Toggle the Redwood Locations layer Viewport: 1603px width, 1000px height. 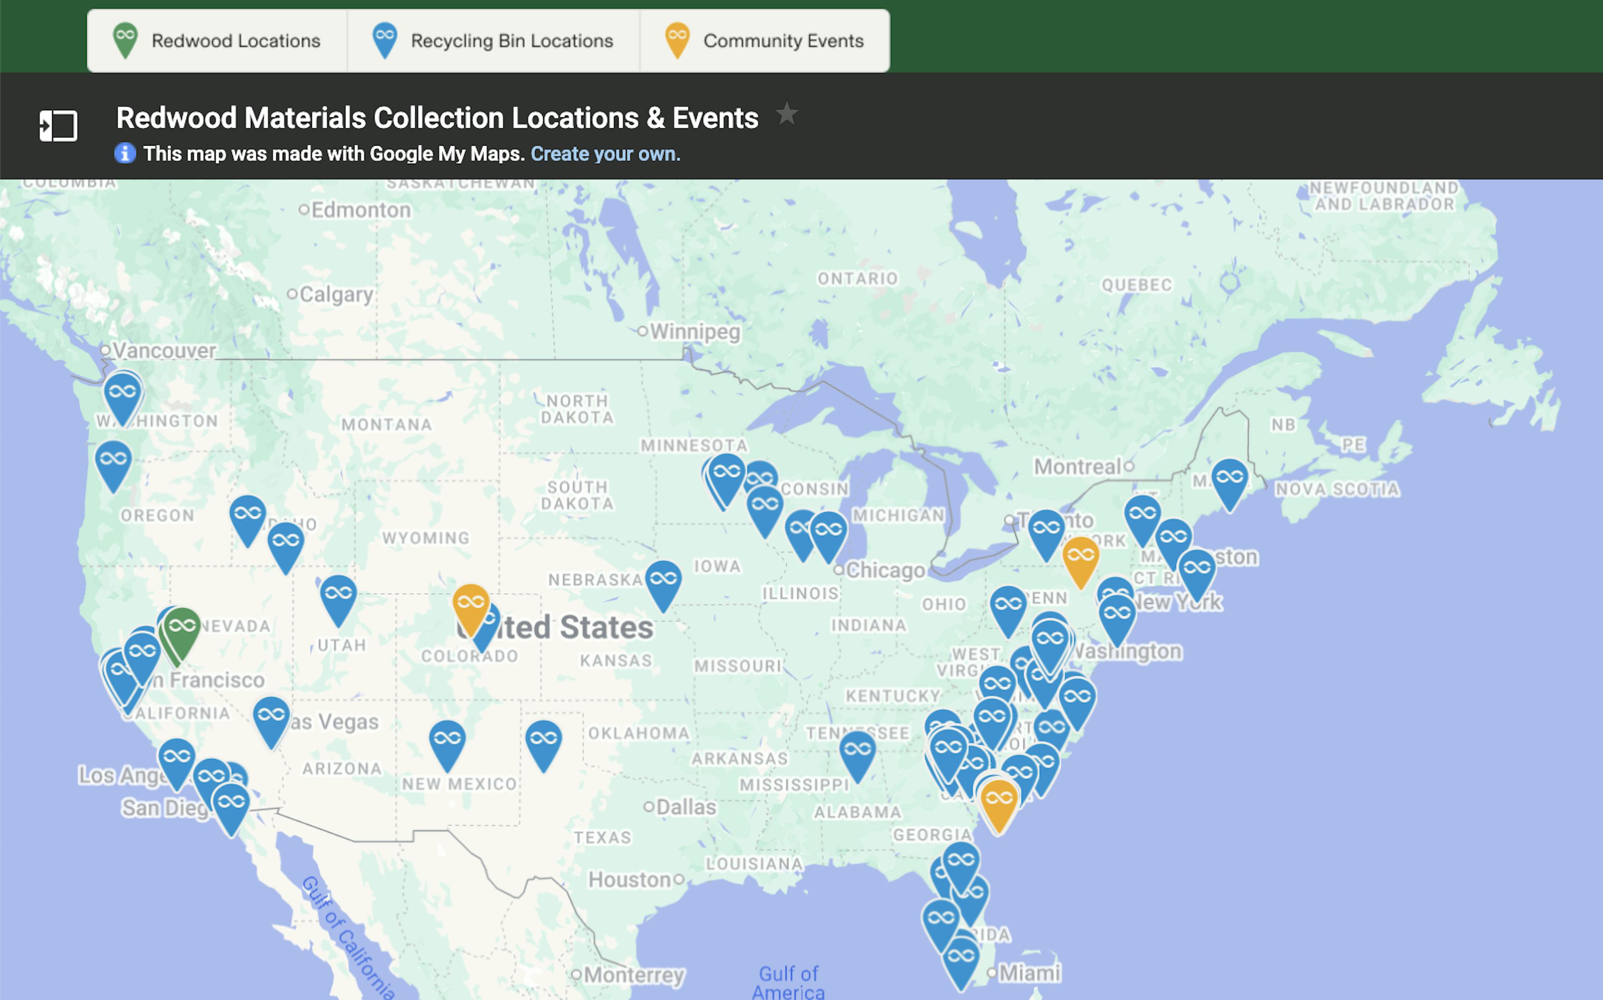tap(216, 40)
